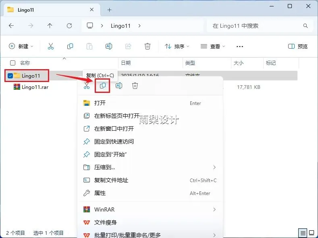Image resolution: width=318 pixels, height=238 pixels.
Task: Close the Lingo11 tab
Action: (91, 10)
